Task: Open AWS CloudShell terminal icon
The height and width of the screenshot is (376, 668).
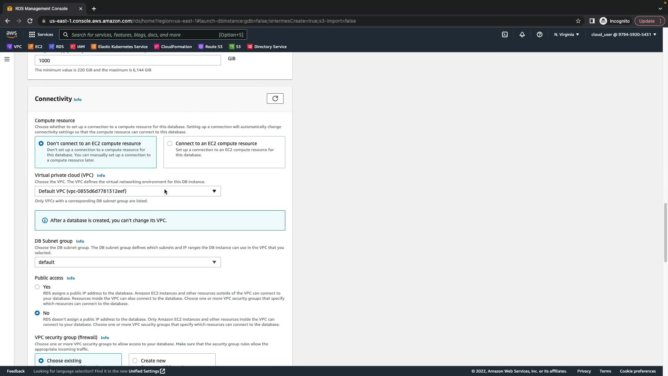Action: 504,34
